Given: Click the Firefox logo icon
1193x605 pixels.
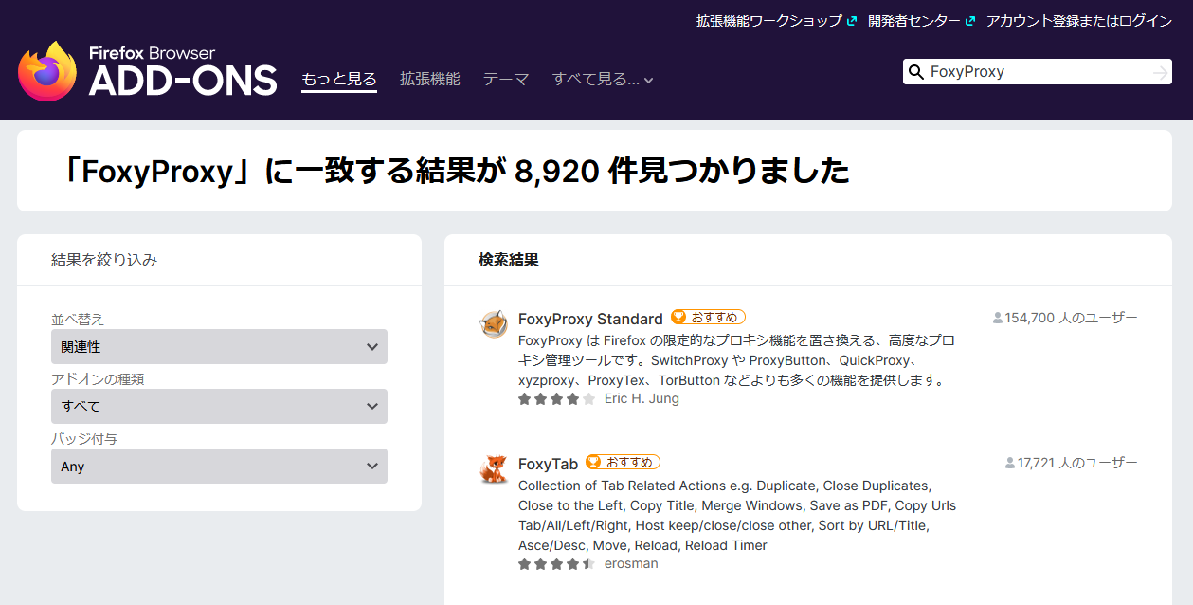Looking at the screenshot, I should click(47, 71).
